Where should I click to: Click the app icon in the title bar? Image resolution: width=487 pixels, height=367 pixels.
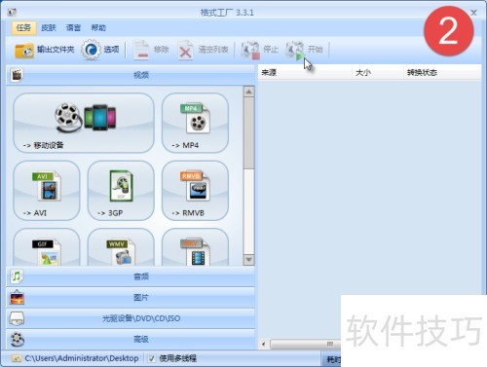12,13
